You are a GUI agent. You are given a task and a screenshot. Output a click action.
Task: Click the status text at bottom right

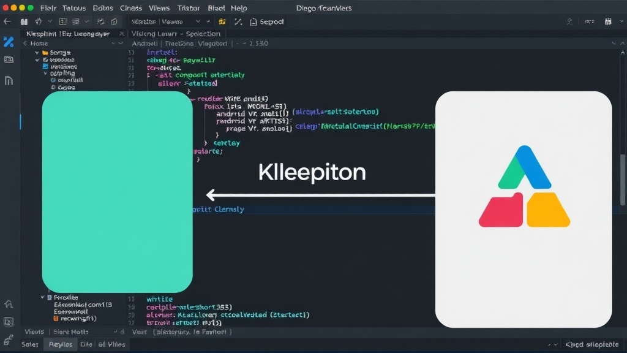pos(592,344)
